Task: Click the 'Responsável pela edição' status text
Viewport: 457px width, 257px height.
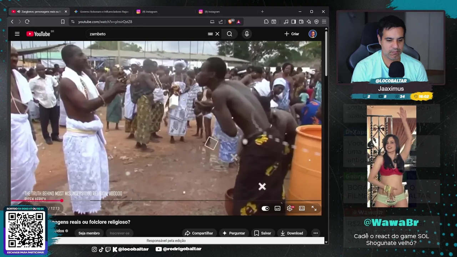Action: [166, 241]
